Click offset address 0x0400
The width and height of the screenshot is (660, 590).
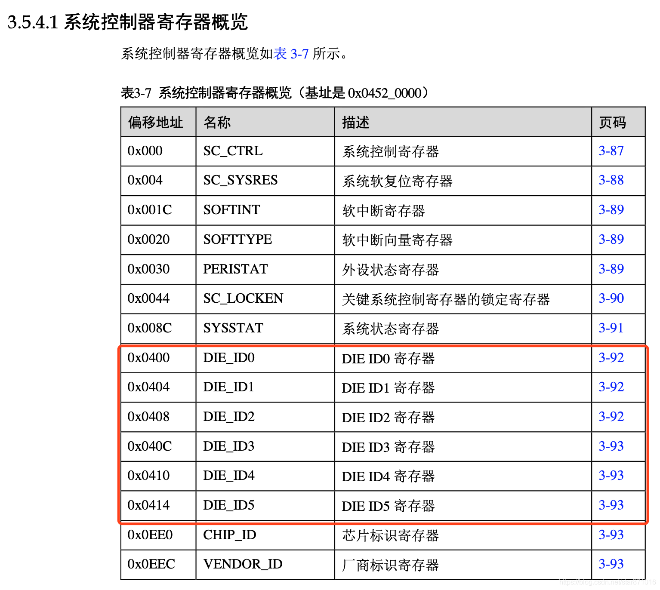coord(148,358)
